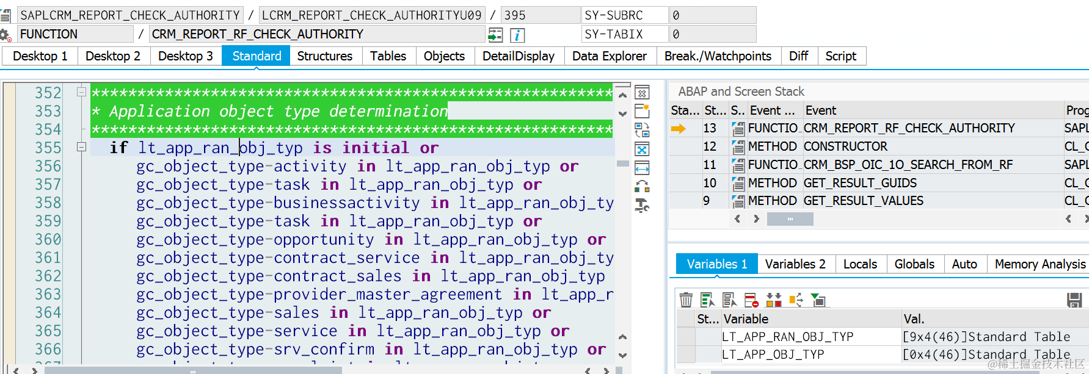Image resolution: width=1089 pixels, height=374 pixels.
Task: Click the program icon left of SAPLCRM_REPORT field
Action: click(5, 15)
